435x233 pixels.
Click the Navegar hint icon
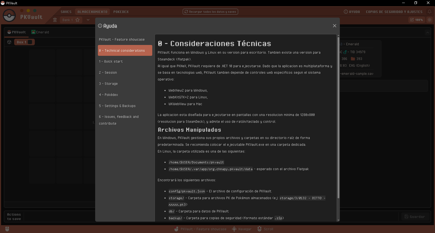pos(234,229)
